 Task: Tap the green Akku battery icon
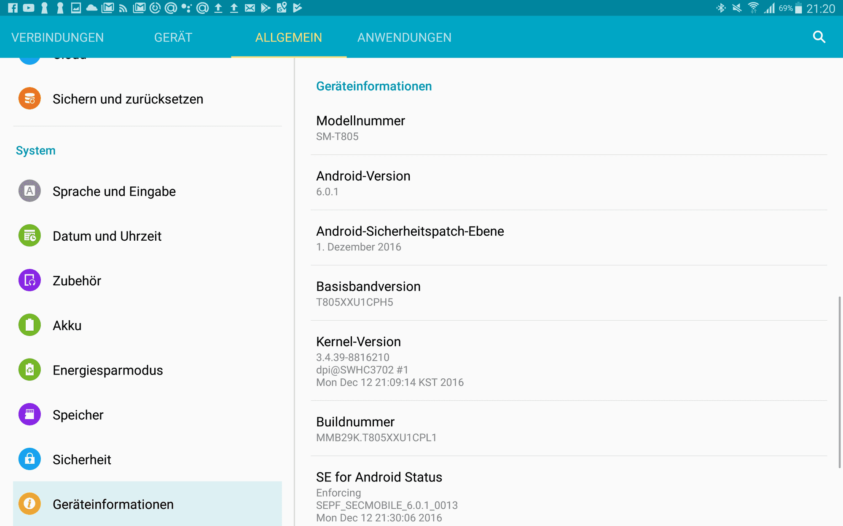(30, 325)
